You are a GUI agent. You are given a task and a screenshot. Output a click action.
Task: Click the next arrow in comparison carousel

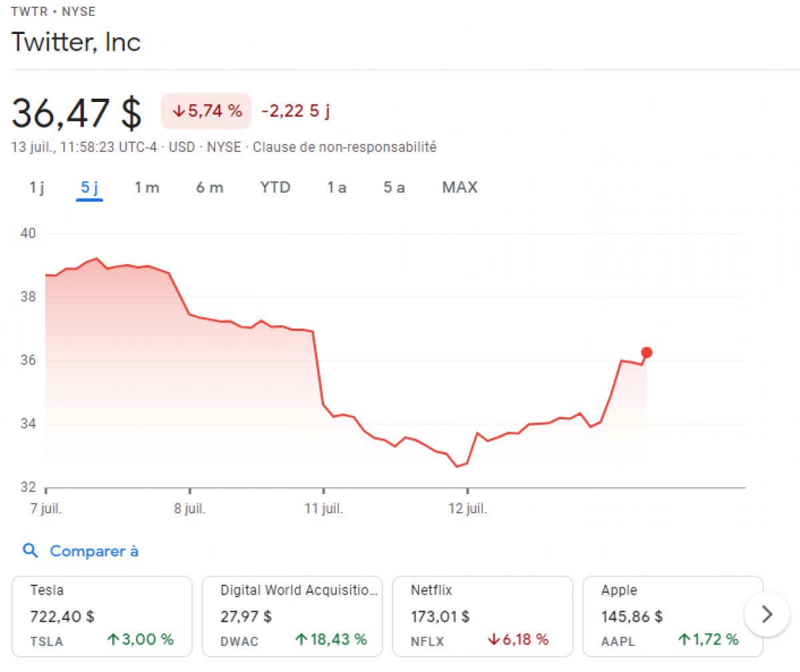767,614
